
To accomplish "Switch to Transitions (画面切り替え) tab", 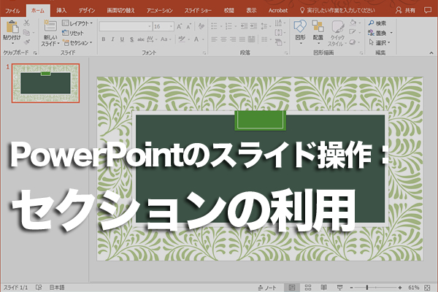I will (120, 10).
